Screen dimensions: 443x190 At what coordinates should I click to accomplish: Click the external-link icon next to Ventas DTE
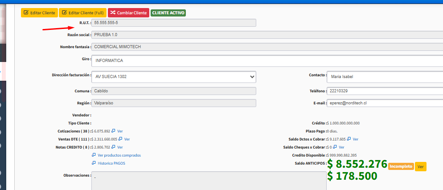click(121, 139)
